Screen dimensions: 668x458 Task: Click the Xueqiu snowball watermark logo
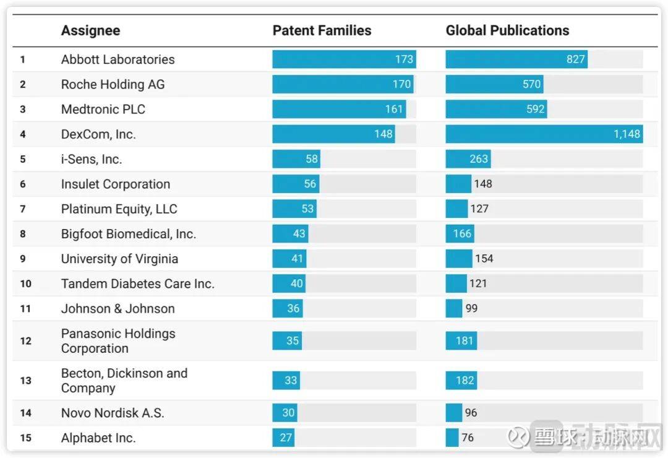click(520, 436)
